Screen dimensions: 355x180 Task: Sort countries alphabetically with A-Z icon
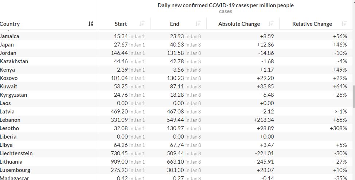[x=91, y=24]
